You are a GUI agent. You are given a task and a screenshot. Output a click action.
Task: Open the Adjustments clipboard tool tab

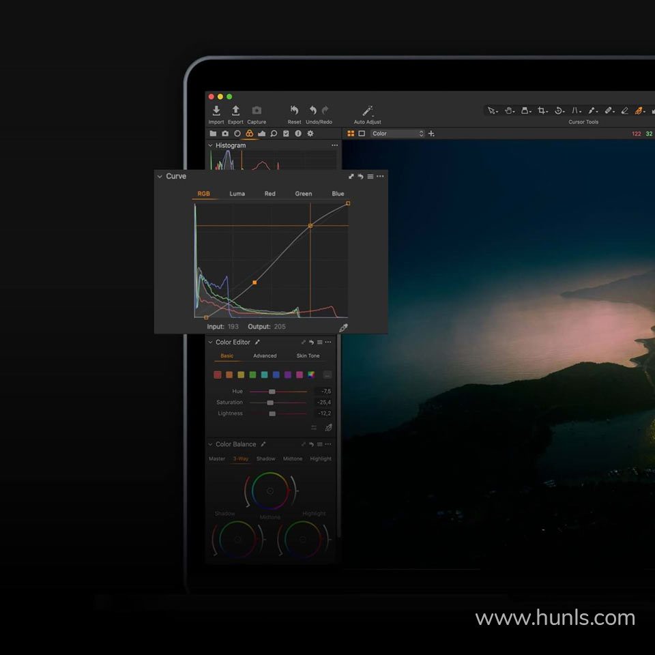pos(286,134)
